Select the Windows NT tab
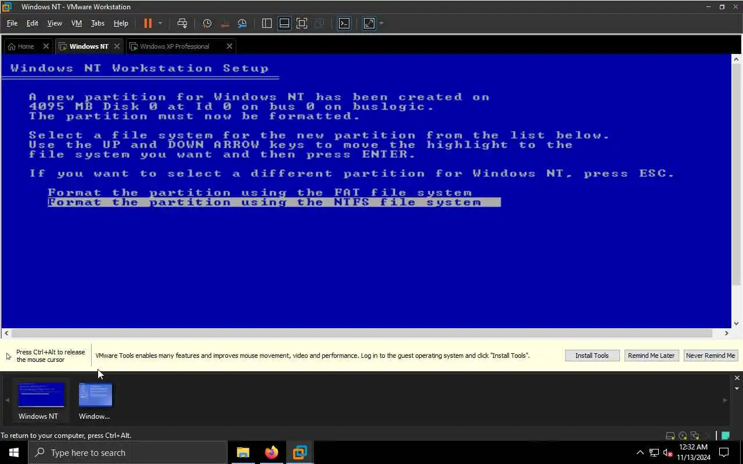 click(88, 46)
